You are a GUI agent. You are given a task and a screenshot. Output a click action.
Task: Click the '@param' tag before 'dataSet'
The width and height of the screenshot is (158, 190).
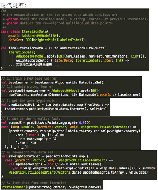[12, 23]
